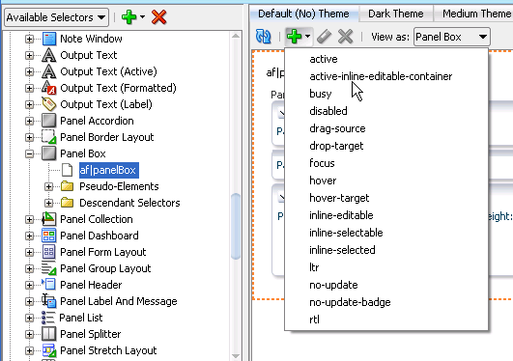Choose 'active-inline-editable-container' menu entry
Screen dimensions: 513x361
(x=386, y=76)
